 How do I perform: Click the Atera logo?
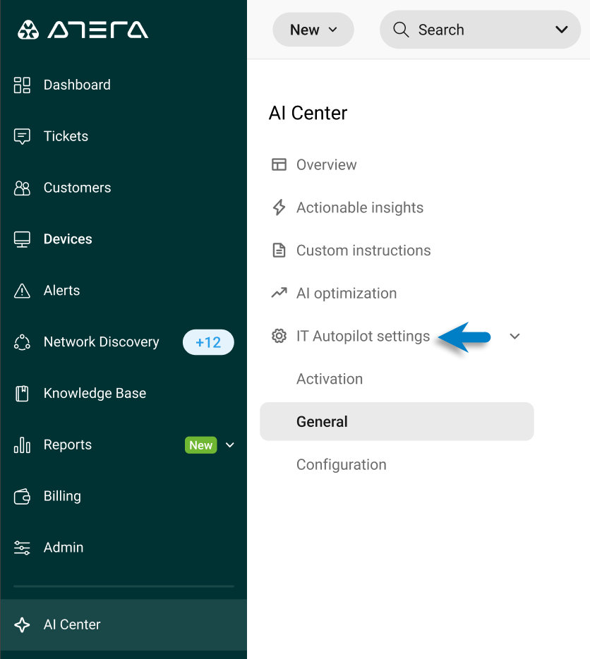81,30
